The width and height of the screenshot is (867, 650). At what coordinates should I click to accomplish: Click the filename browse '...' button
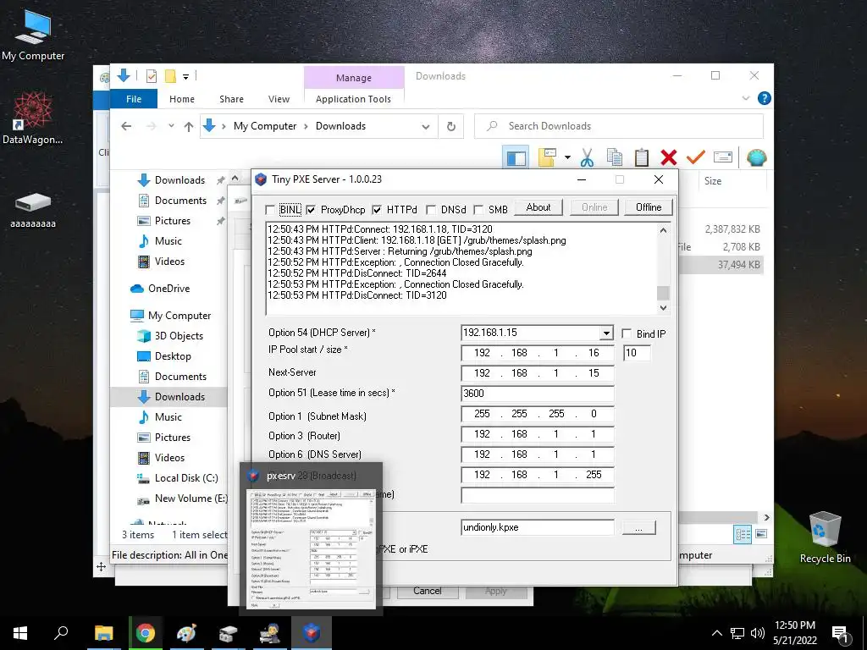coord(638,527)
